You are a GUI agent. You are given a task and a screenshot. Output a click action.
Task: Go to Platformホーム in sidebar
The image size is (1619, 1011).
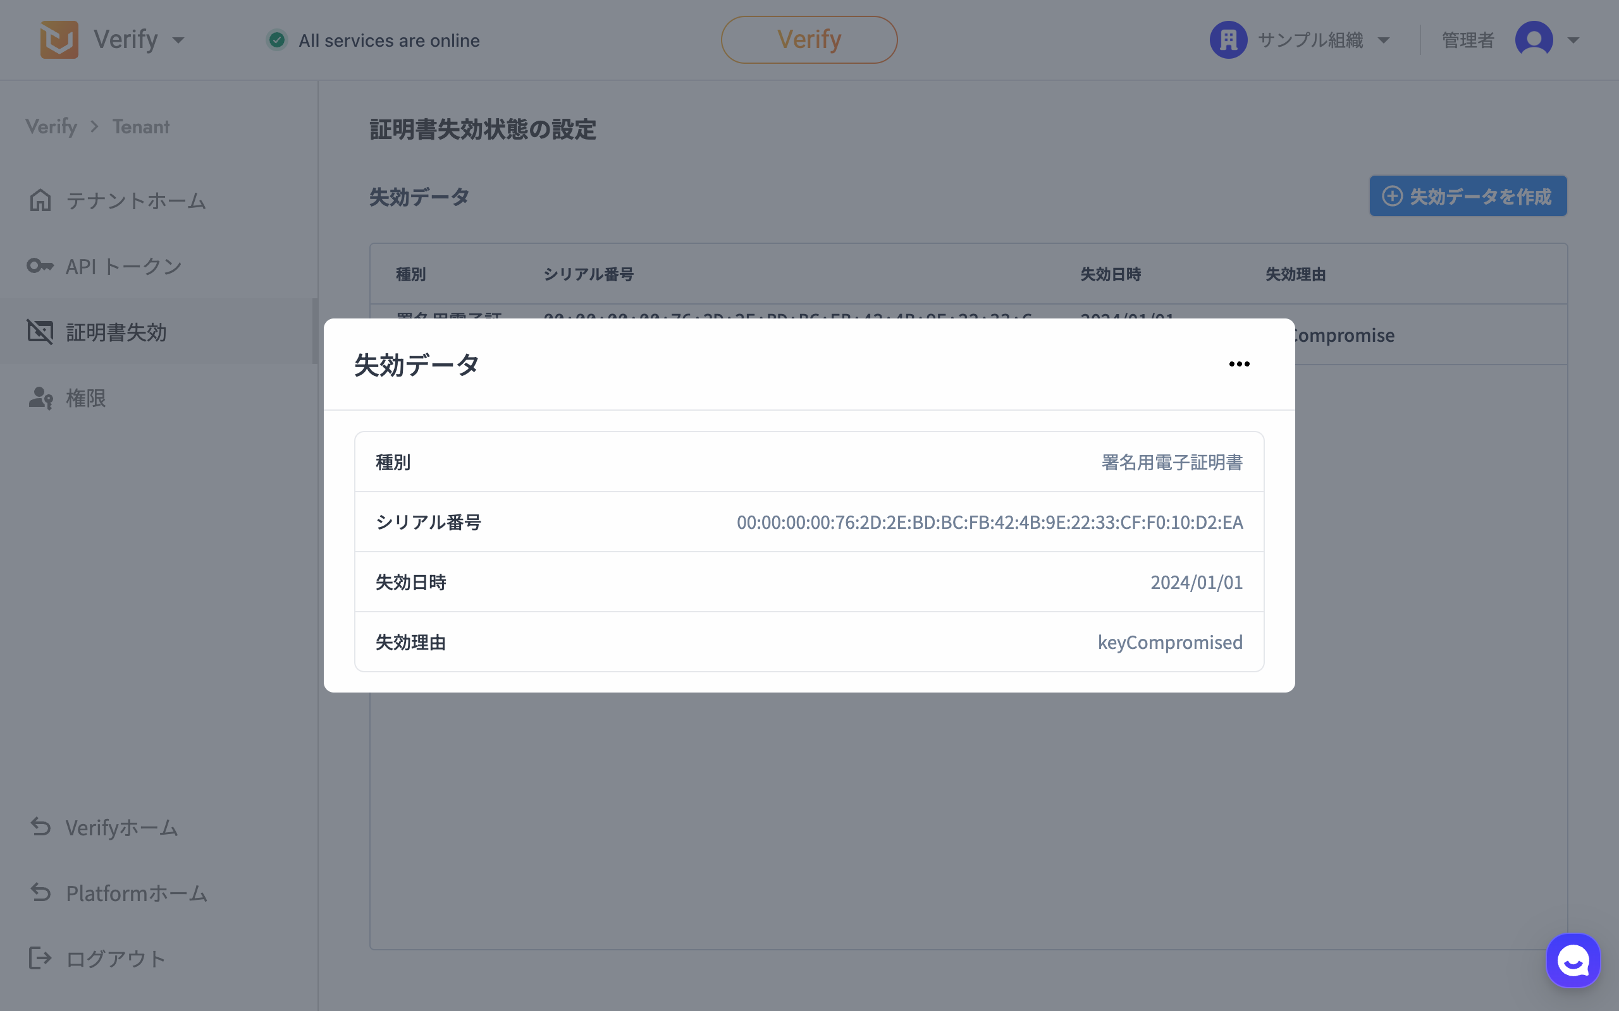[136, 893]
